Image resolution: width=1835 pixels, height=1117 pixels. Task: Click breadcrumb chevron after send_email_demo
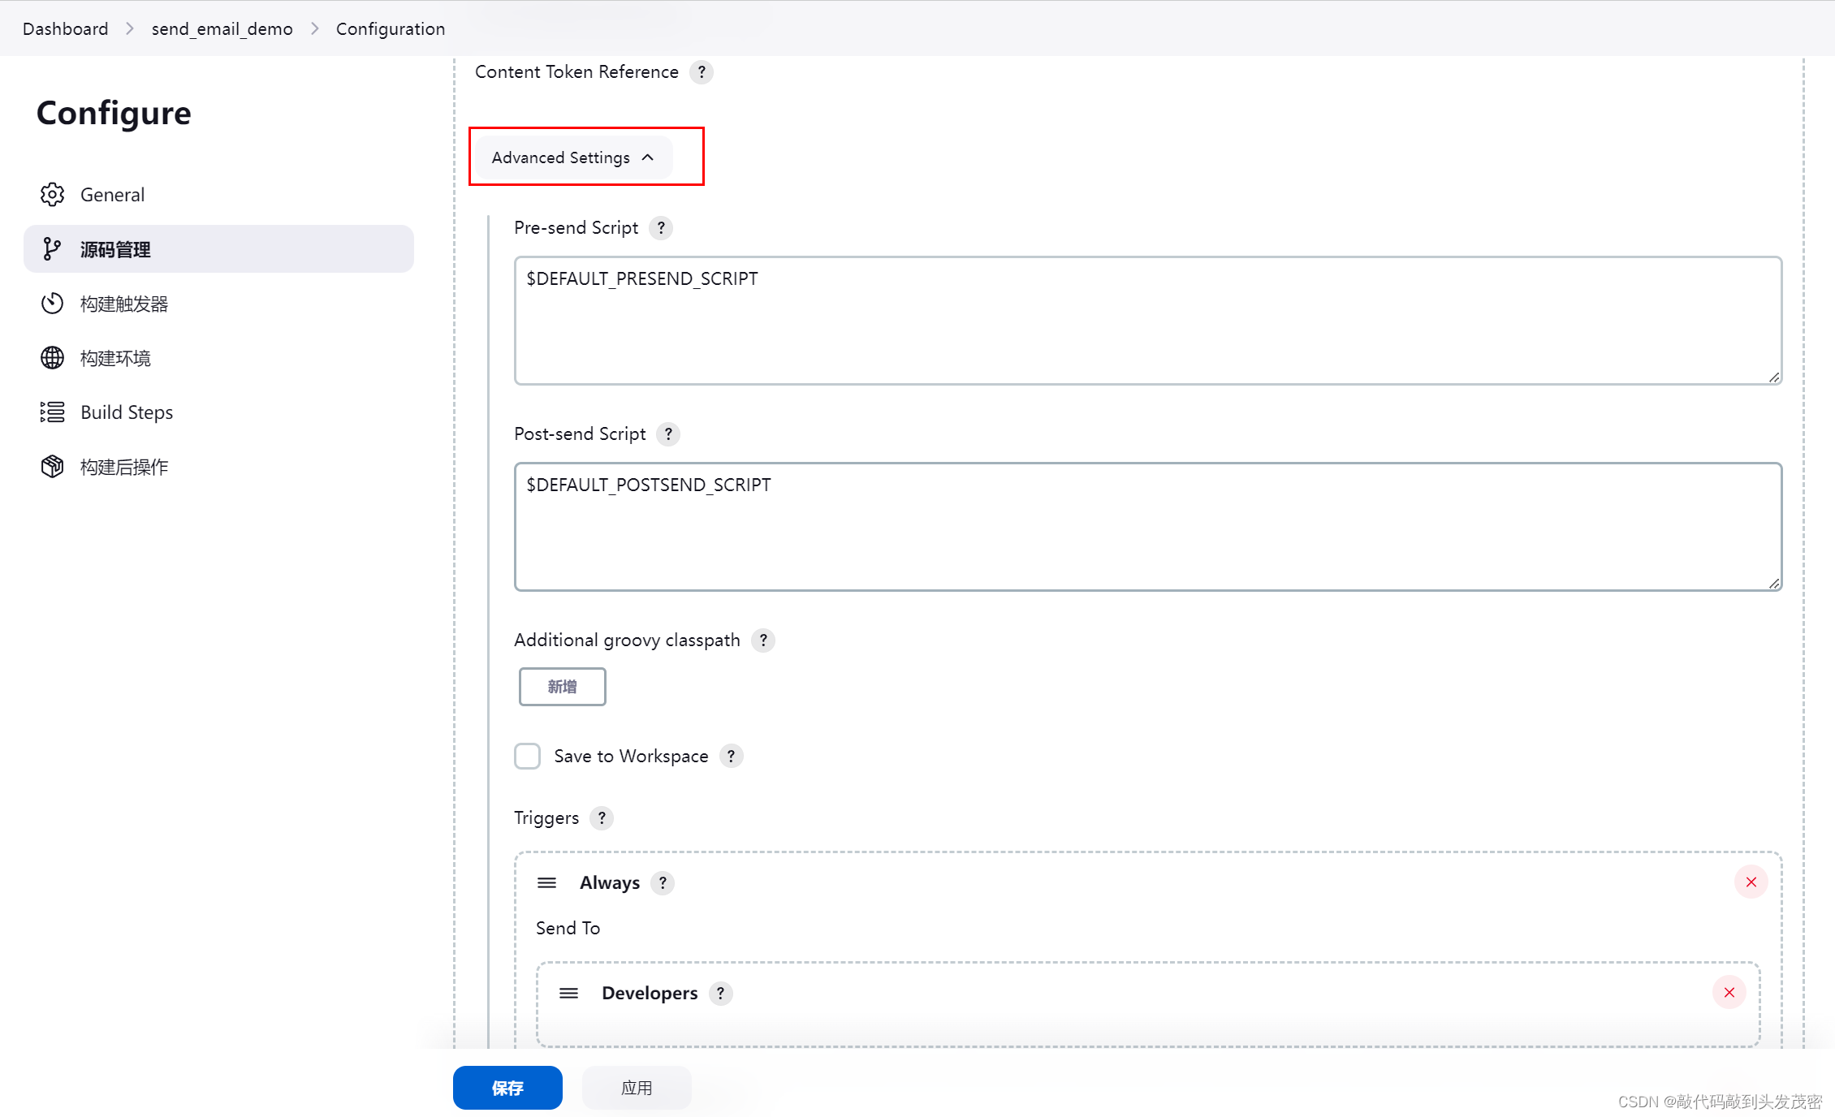(x=315, y=29)
